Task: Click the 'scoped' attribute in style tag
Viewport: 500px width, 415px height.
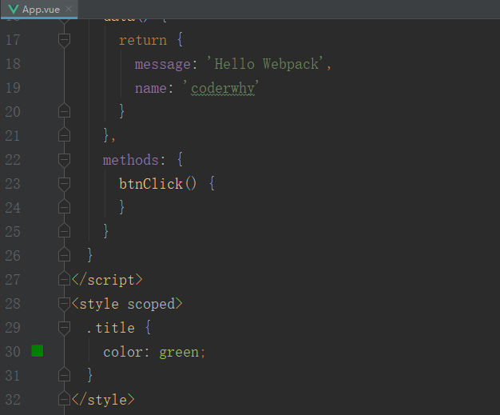Action: click(151, 304)
